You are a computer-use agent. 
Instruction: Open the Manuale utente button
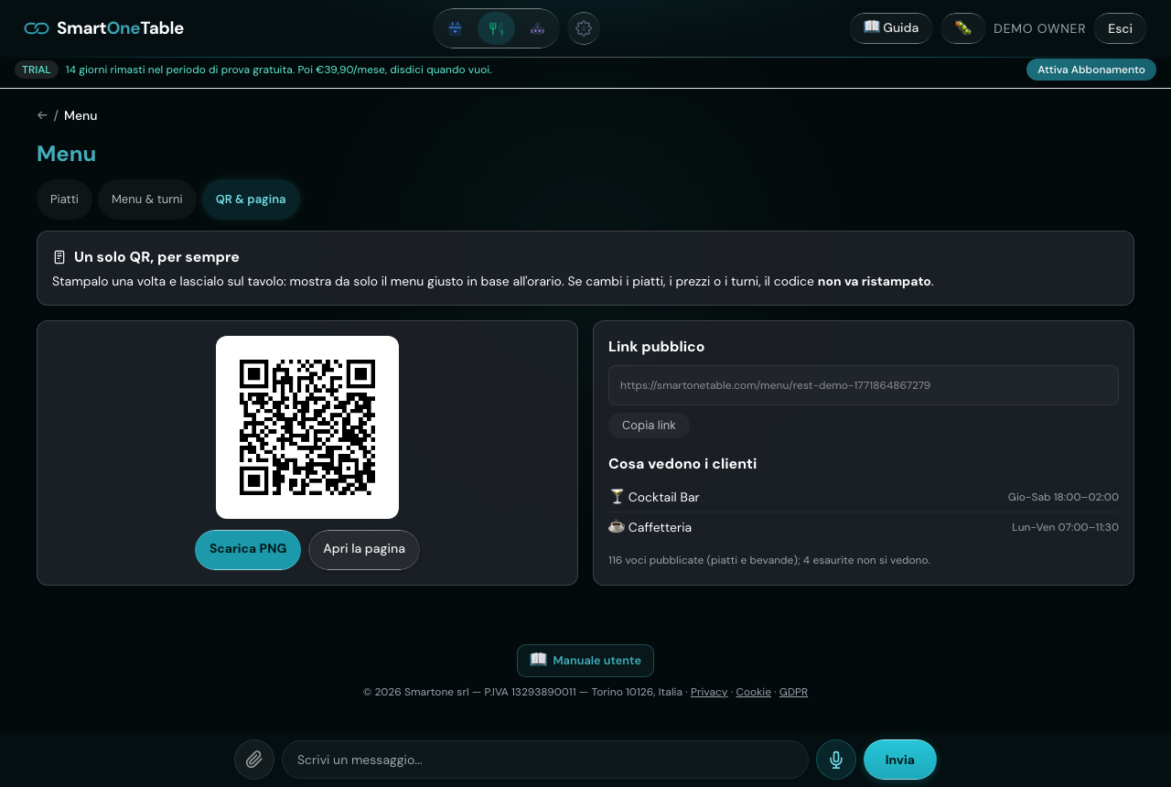tap(585, 661)
